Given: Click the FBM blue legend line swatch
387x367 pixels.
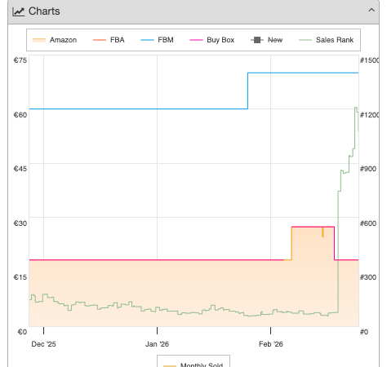Looking at the screenshot, I should [x=147, y=40].
